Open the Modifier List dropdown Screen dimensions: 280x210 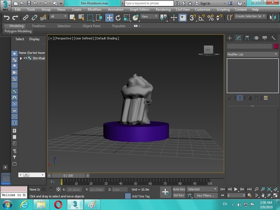click(253, 54)
